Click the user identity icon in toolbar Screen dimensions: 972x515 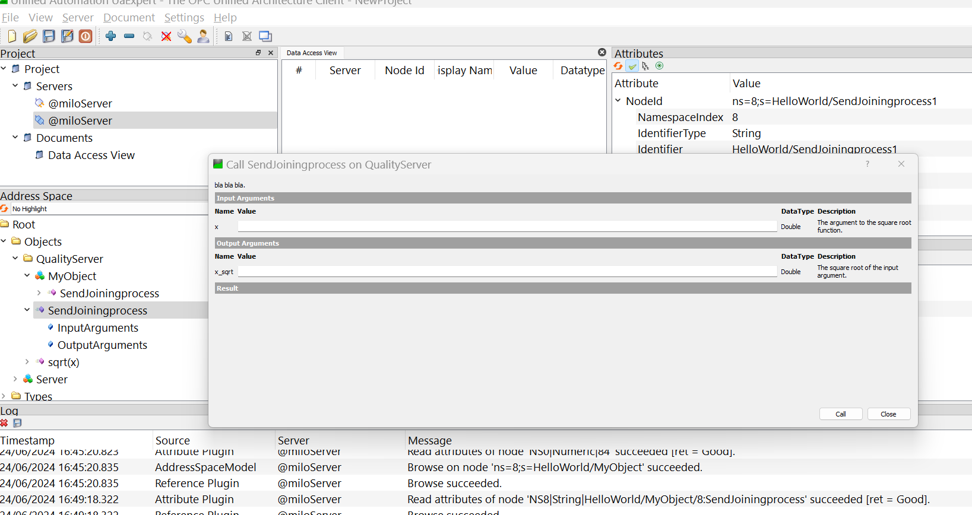(203, 36)
